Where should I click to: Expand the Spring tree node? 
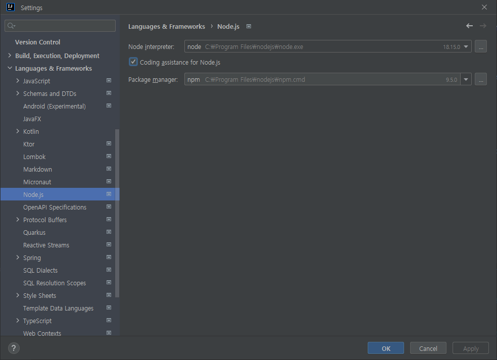(18, 258)
